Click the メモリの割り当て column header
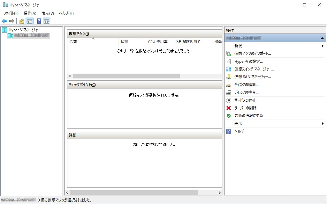 pyautogui.click(x=193, y=42)
